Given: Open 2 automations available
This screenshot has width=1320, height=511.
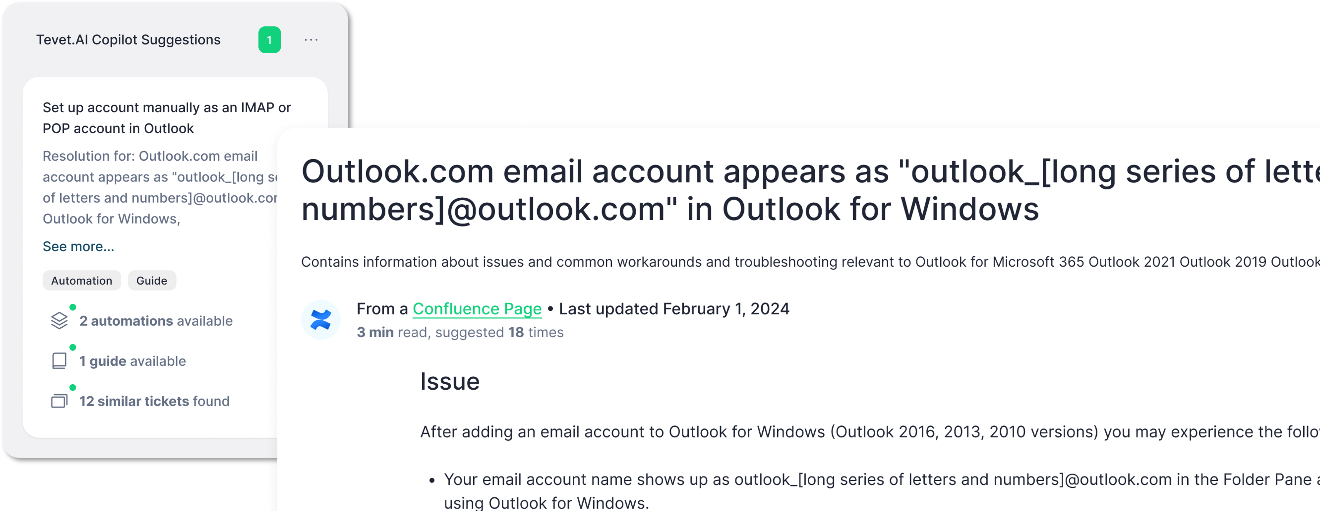Looking at the screenshot, I should click(x=156, y=321).
